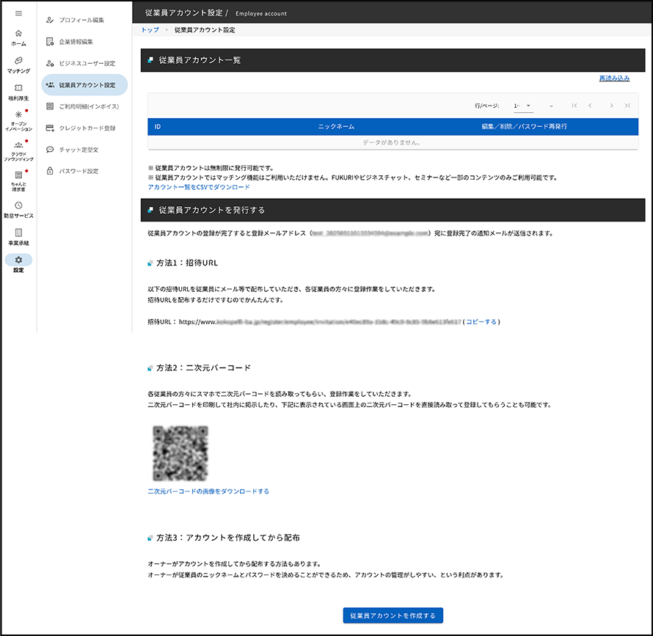Open the ホーム home icon
653x636 pixels.
tap(18, 37)
